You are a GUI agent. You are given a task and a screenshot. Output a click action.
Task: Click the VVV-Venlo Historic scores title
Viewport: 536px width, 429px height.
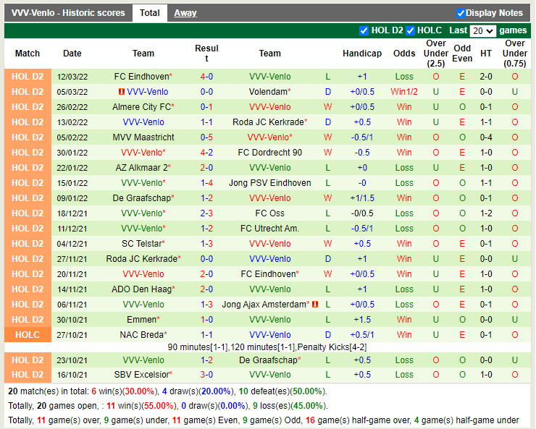click(x=68, y=13)
